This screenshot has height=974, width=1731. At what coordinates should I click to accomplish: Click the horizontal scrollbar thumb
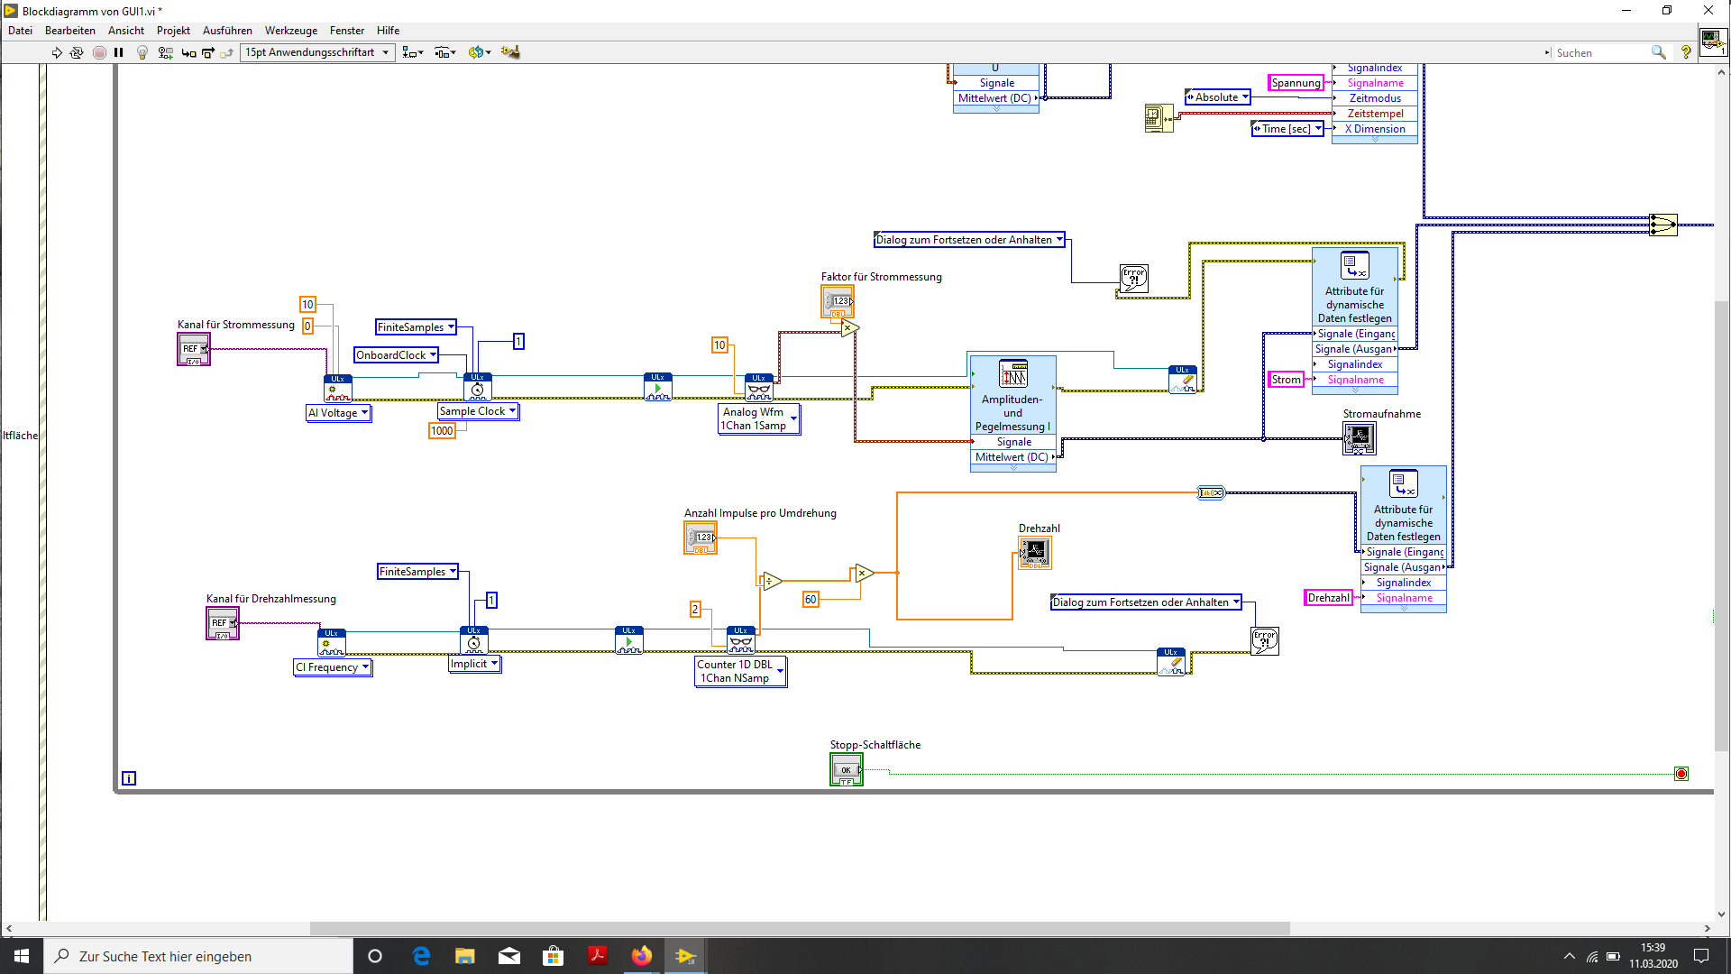[x=799, y=928]
